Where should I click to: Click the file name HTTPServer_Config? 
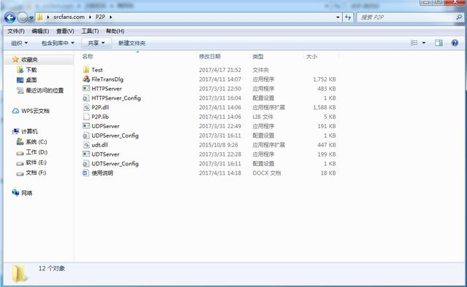116,98
